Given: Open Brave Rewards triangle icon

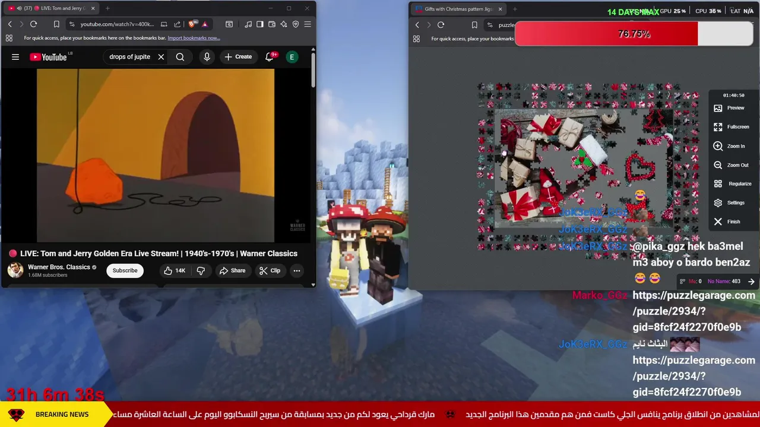Looking at the screenshot, I should pyautogui.click(x=204, y=24).
